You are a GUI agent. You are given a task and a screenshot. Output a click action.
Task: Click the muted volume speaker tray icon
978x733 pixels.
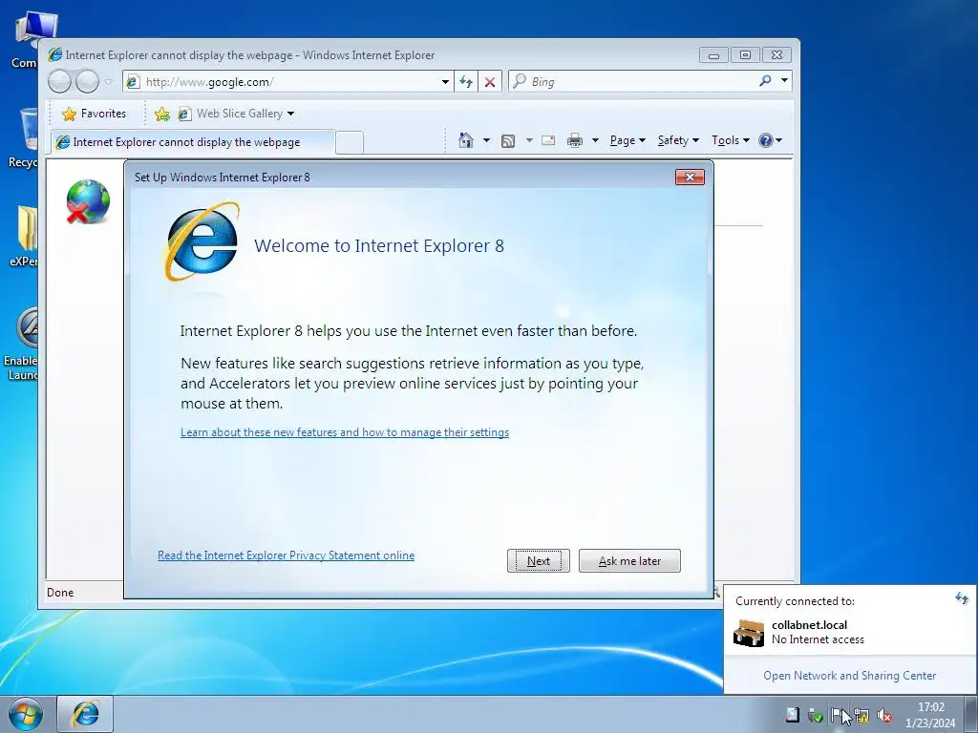pyautogui.click(x=883, y=716)
